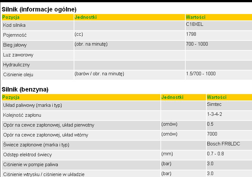Click the 'Luz zaworowy' cell
The height and width of the screenshot is (177, 252).
click(18, 55)
